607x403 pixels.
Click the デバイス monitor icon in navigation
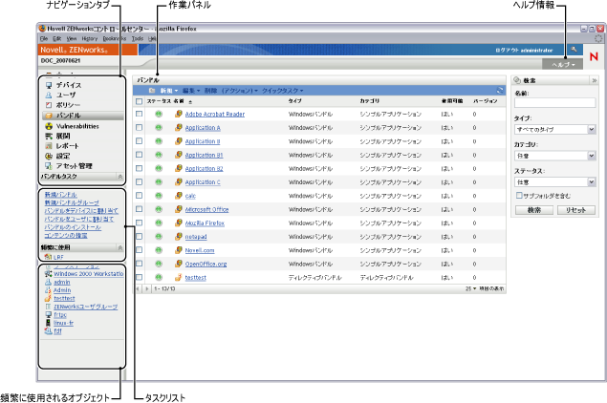(x=49, y=85)
